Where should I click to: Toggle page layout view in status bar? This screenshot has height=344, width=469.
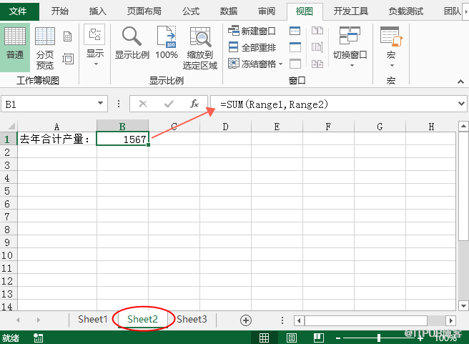coord(290,338)
